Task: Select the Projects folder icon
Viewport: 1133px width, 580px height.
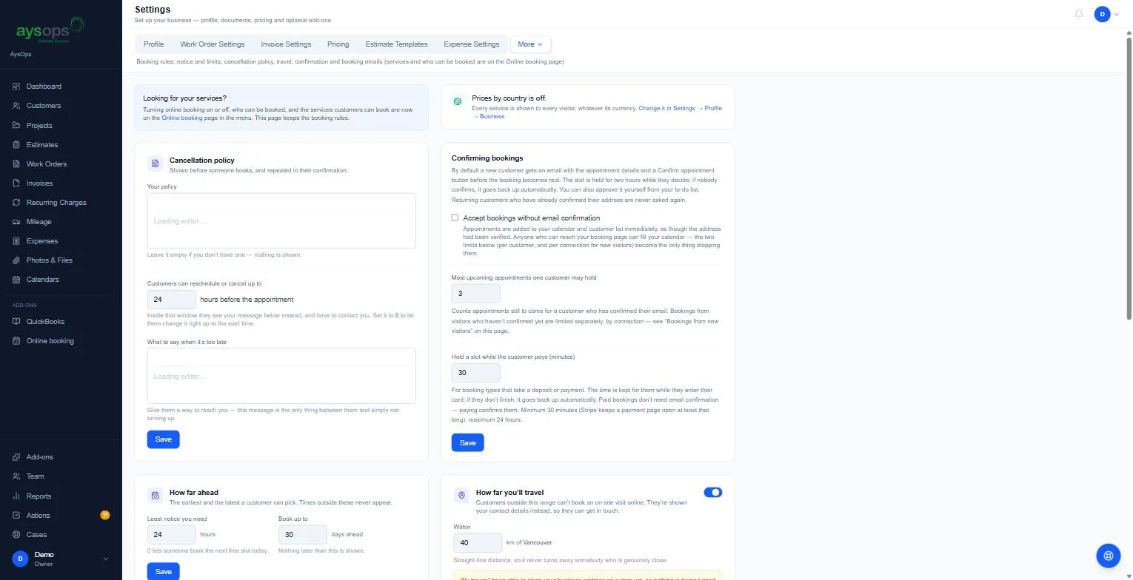Action: point(16,125)
